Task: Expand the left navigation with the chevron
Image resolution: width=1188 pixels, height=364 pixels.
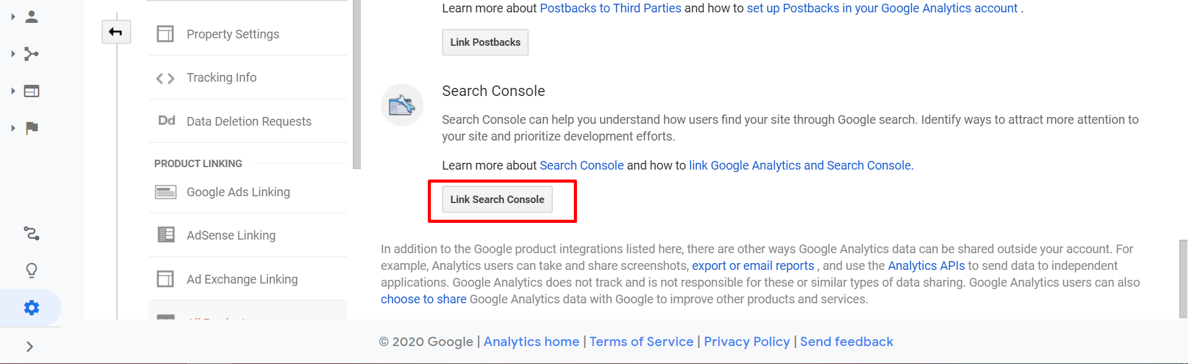Action: (30, 347)
